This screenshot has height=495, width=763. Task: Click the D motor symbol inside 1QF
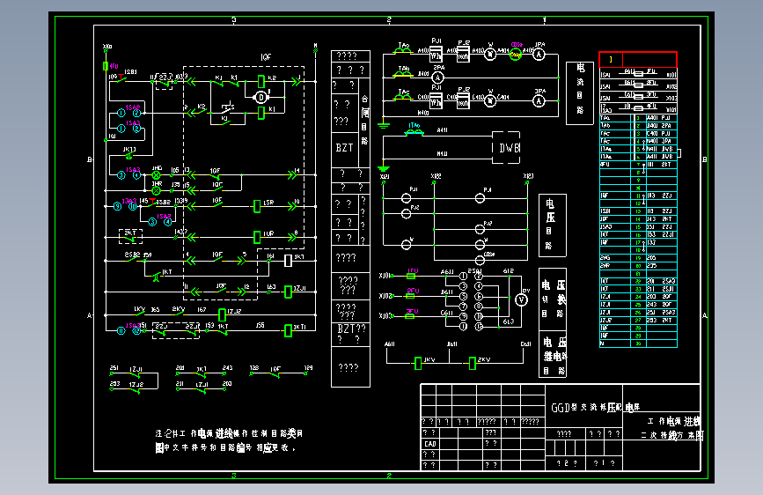pos(261,97)
